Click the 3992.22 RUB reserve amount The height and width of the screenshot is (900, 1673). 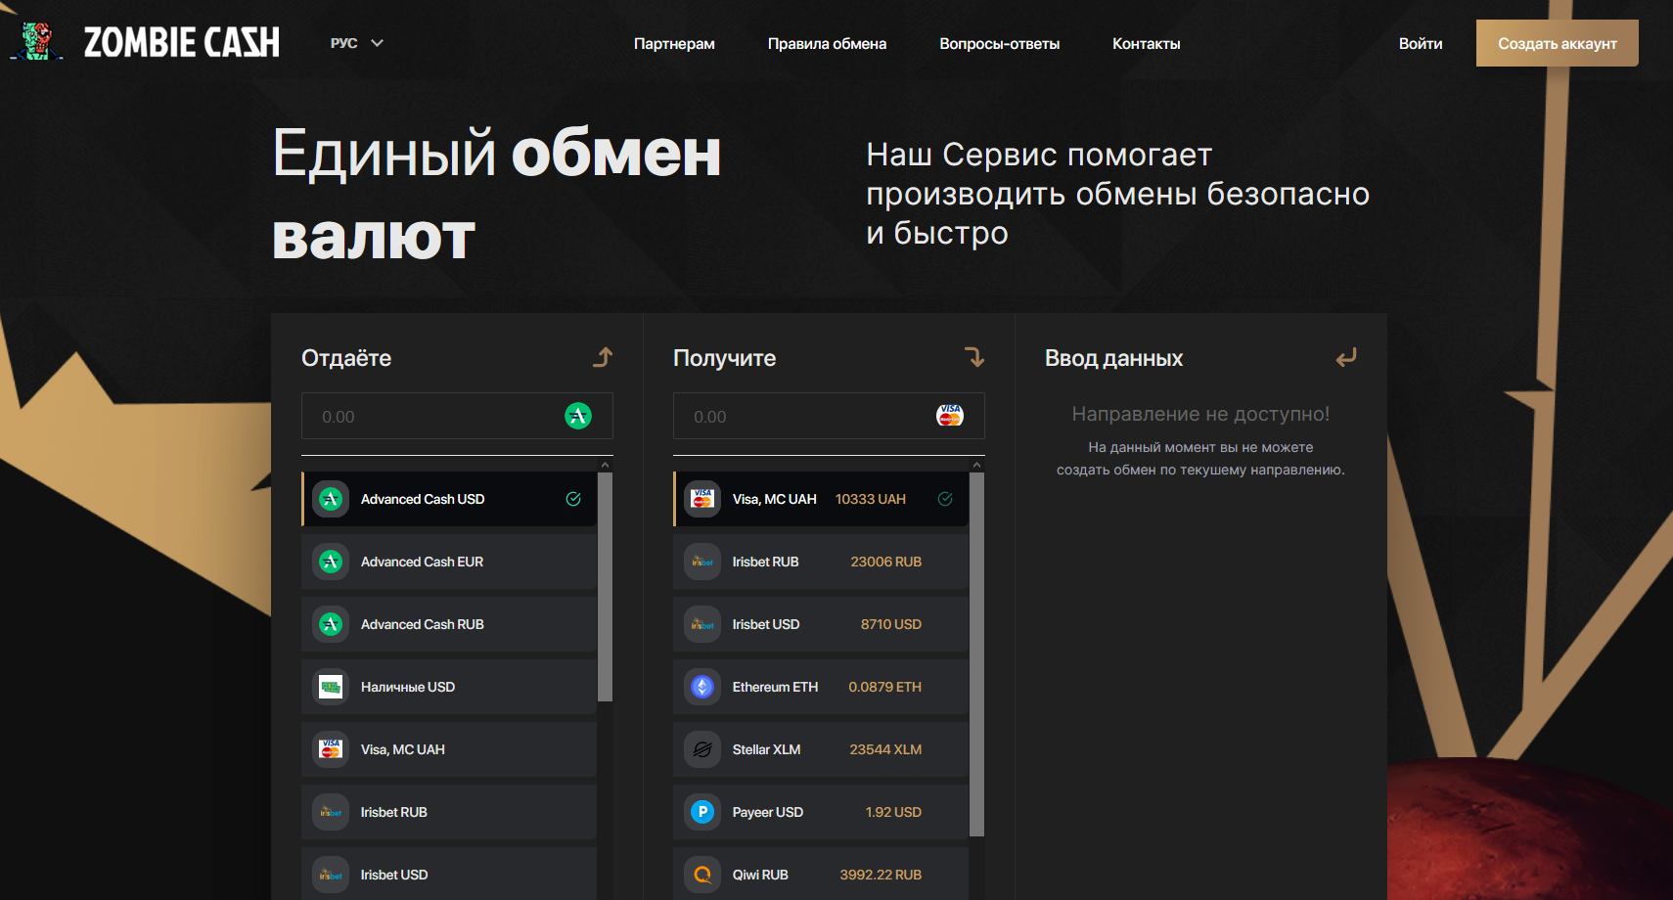(881, 875)
